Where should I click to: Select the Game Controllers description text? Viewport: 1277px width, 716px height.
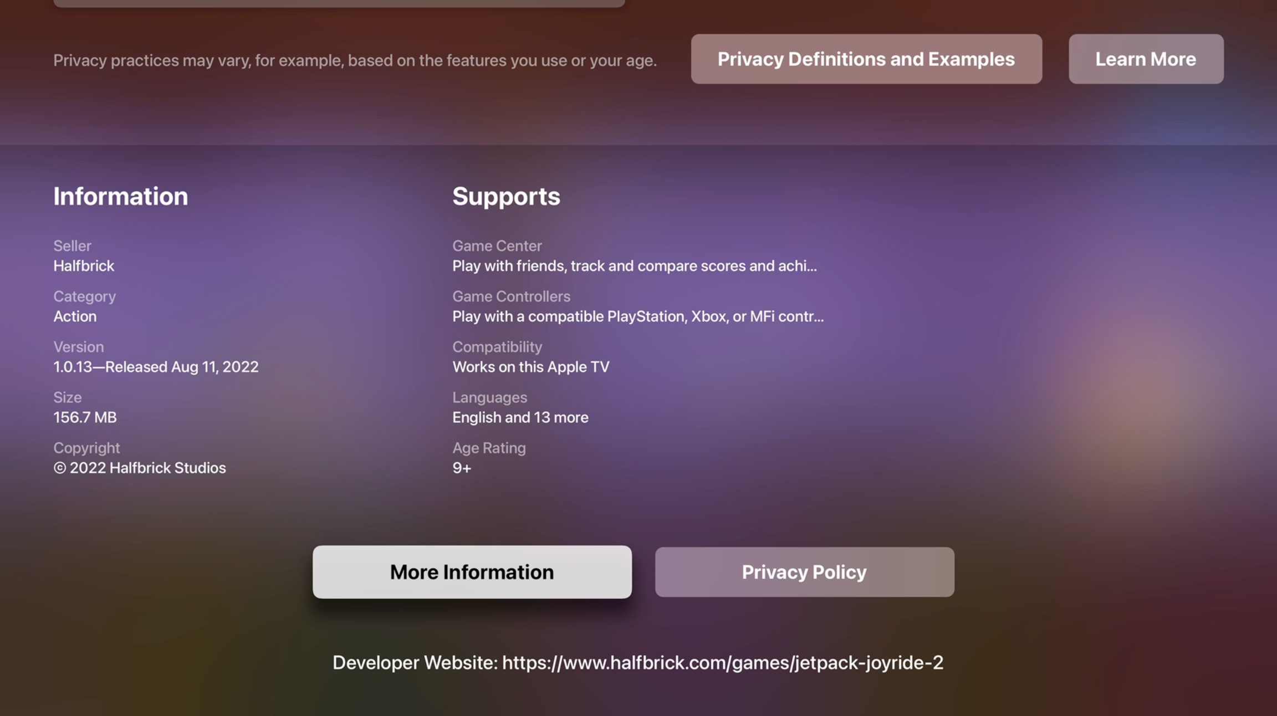click(638, 316)
